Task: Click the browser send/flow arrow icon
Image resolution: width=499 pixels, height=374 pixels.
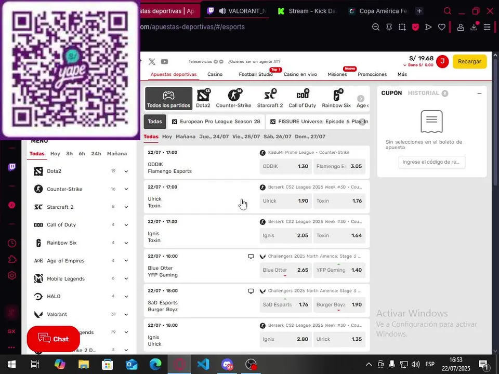Action: coord(428,27)
